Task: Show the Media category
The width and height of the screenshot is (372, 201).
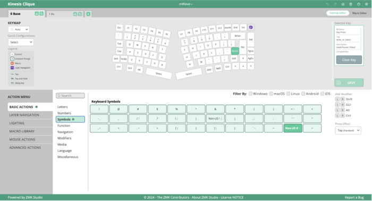Action: click(x=62, y=145)
